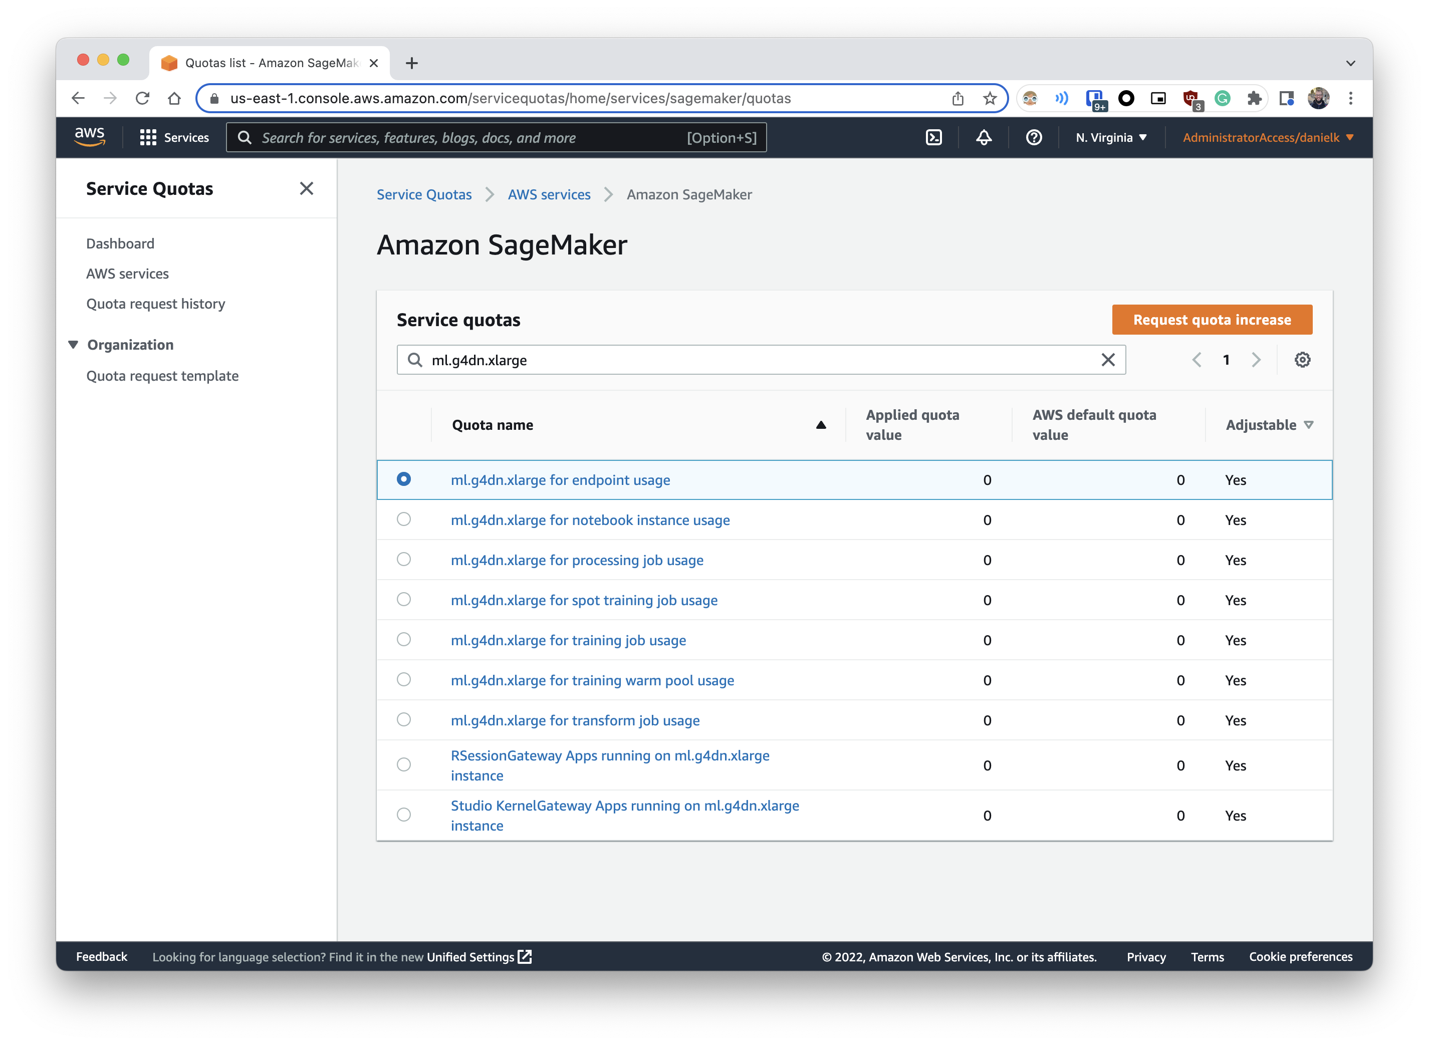Image resolution: width=1429 pixels, height=1045 pixels.
Task: Open Dashboard in the sidebar
Action: tap(120, 243)
